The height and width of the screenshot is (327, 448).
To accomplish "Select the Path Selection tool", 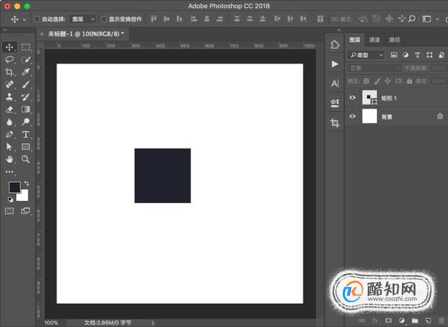I will (9, 147).
